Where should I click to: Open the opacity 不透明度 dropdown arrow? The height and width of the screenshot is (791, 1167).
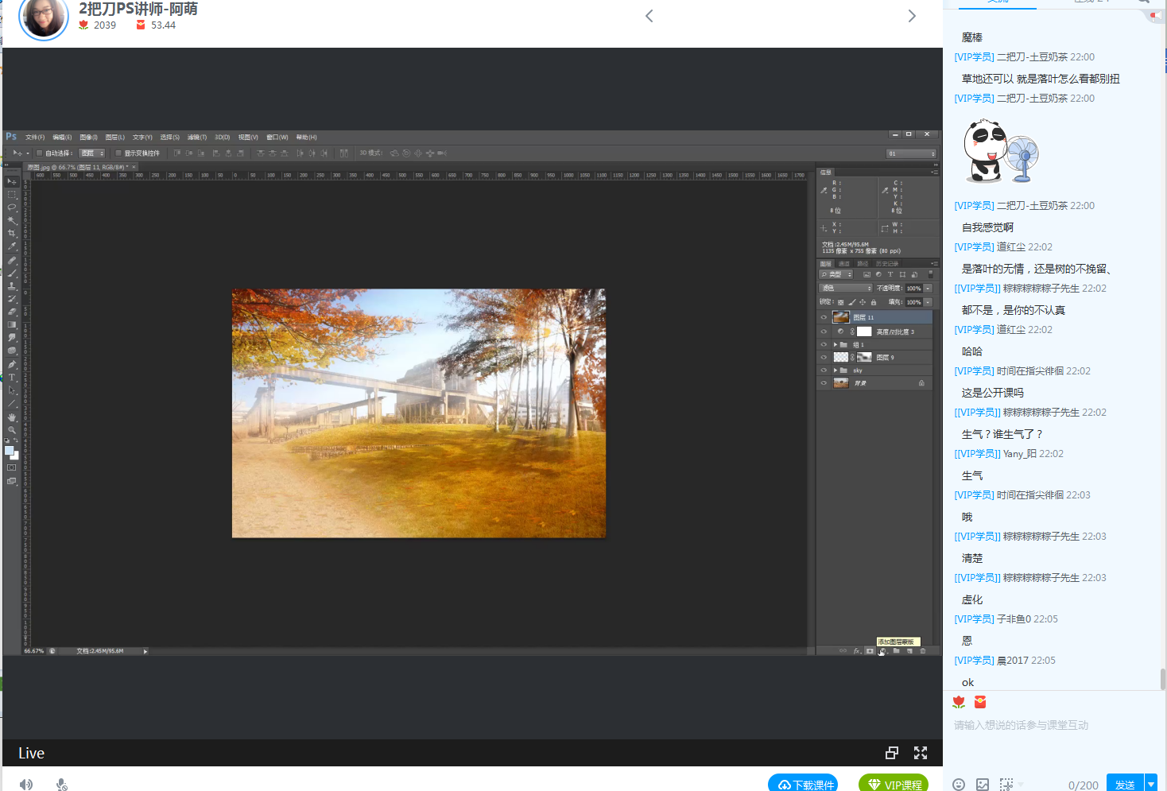tap(928, 288)
